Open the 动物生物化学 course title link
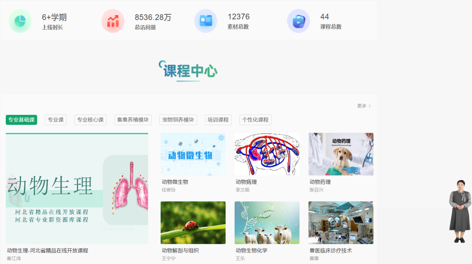Image resolution: width=472 pixels, height=264 pixels. tap(251, 250)
